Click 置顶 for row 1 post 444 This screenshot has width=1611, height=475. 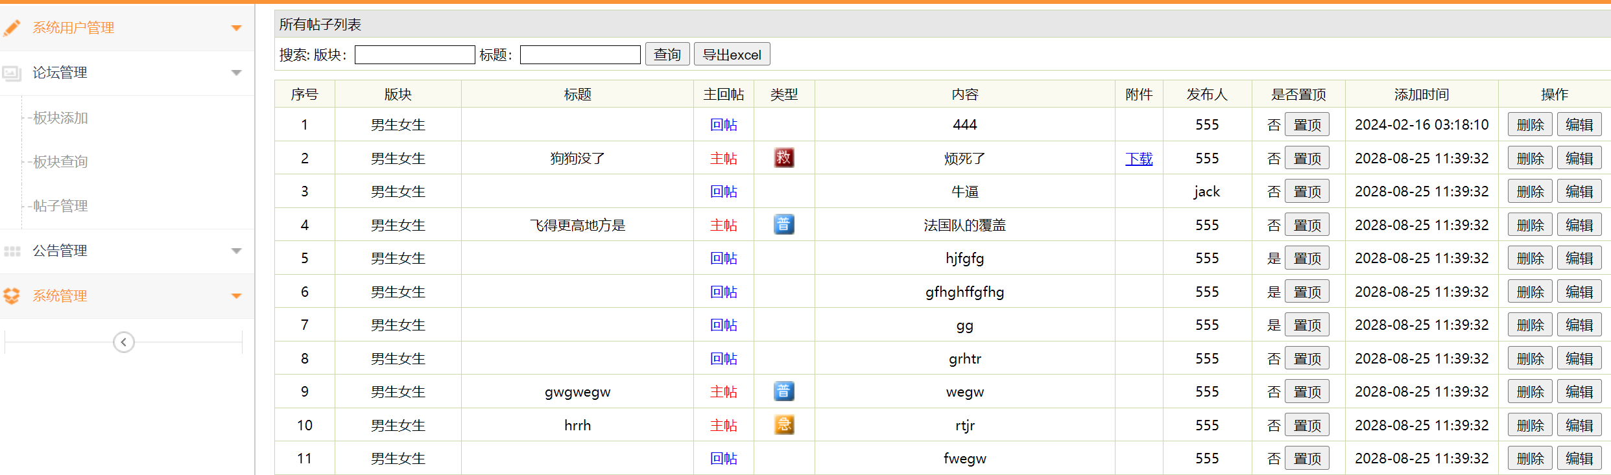tap(1307, 124)
